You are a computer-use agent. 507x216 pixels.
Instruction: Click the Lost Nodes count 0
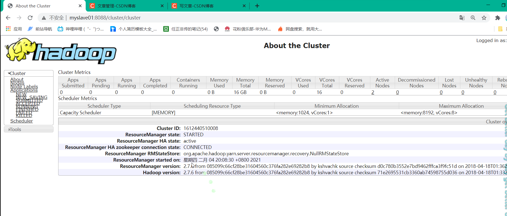click(x=441, y=92)
